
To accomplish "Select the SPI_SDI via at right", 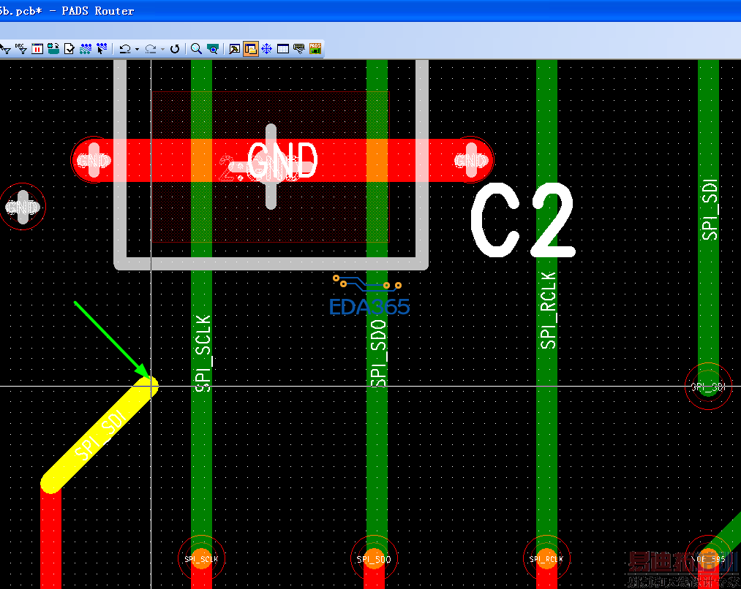I will [x=708, y=387].
